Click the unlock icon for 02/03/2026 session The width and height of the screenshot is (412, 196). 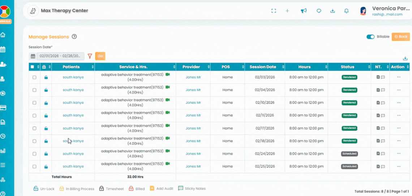46,77
